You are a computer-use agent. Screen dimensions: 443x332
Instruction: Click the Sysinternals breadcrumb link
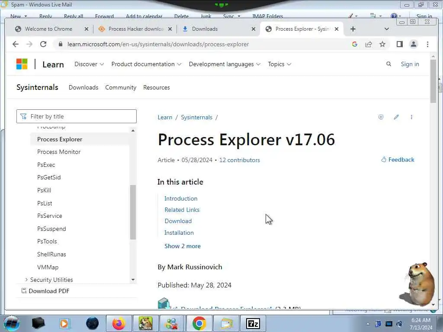196,117
